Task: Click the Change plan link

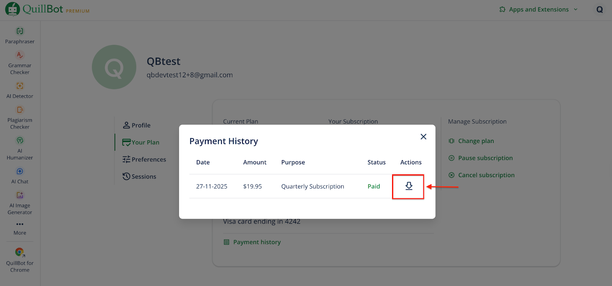Action: (476, 141)
